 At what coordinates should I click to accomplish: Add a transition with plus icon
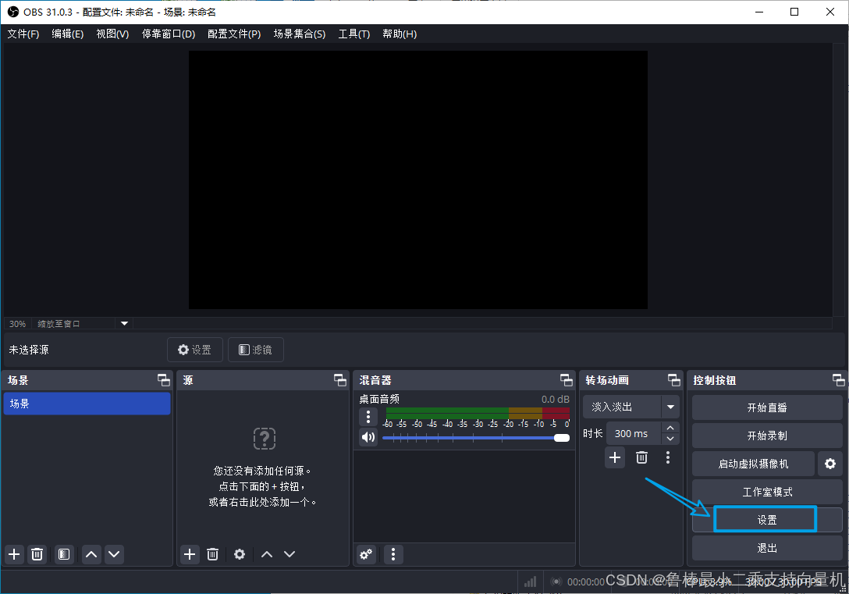(x=615, y=457)
